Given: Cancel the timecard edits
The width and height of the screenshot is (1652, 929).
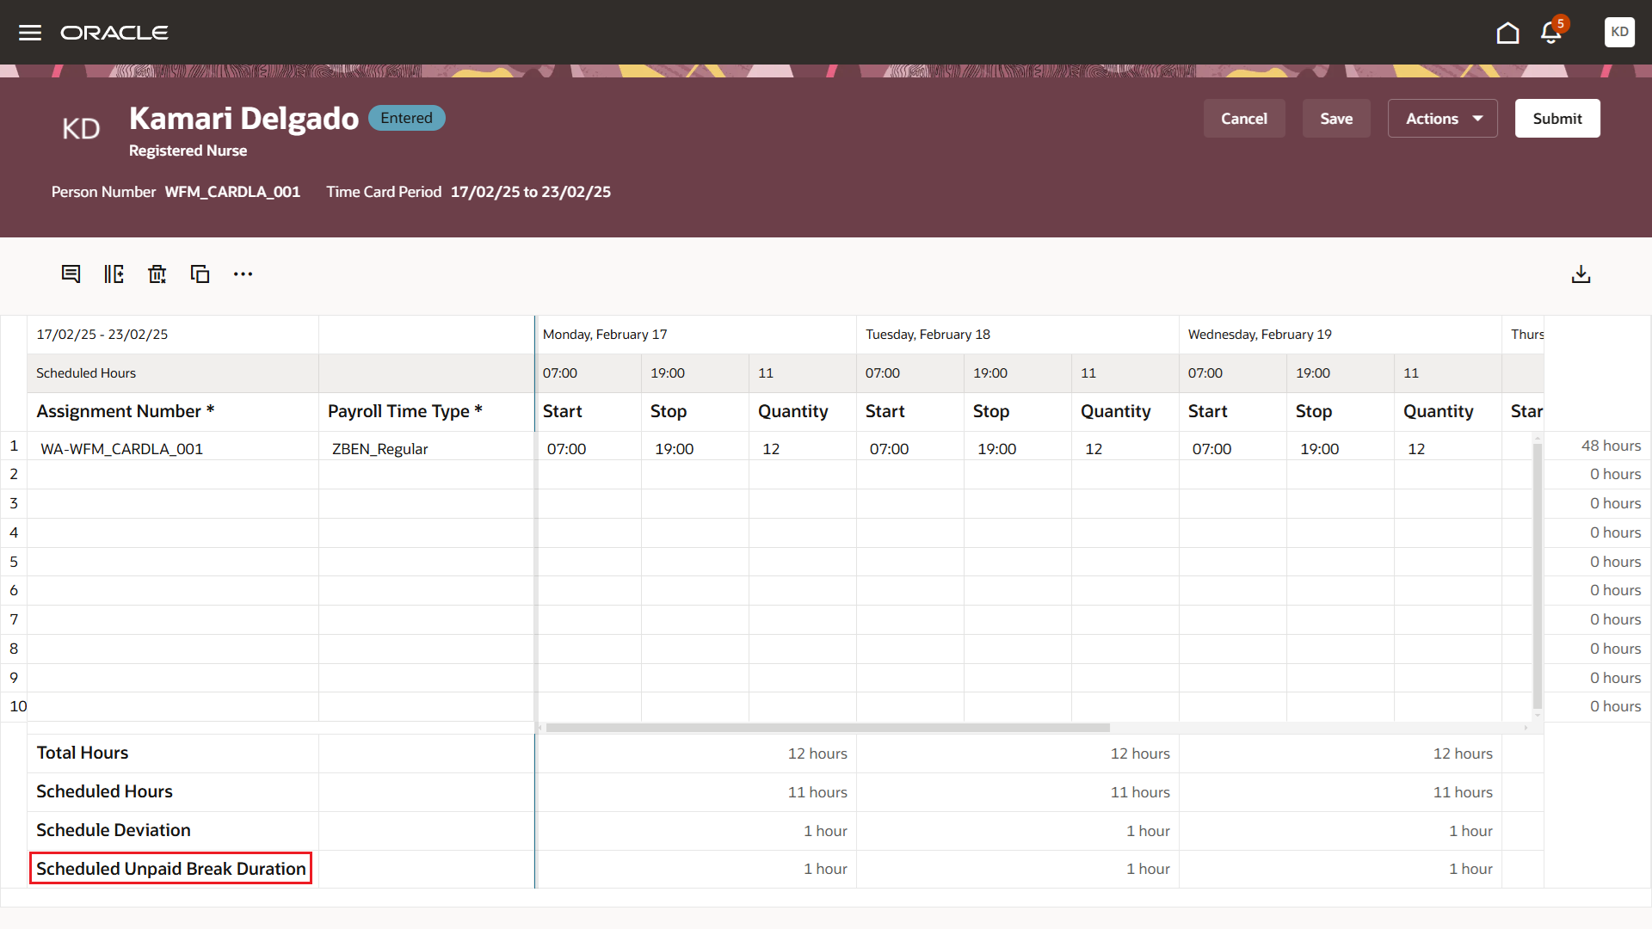Looking at the screenshot, I should point(1244,118).
